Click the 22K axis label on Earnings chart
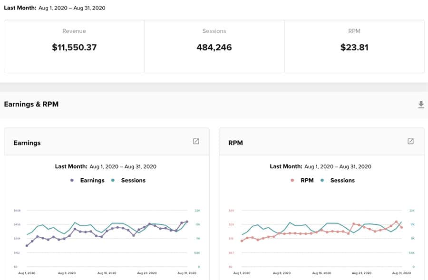Viewport: 428px width, 280px height. pyautogui.click(x=197, y=211)
